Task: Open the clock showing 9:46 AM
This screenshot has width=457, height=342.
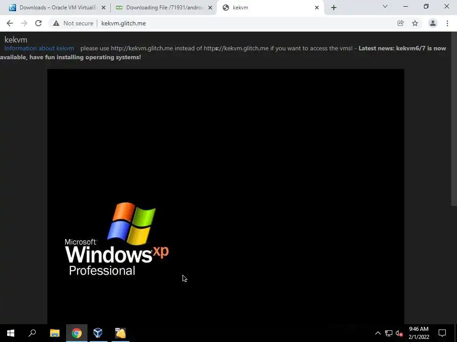Action: [x=419, y=333]
